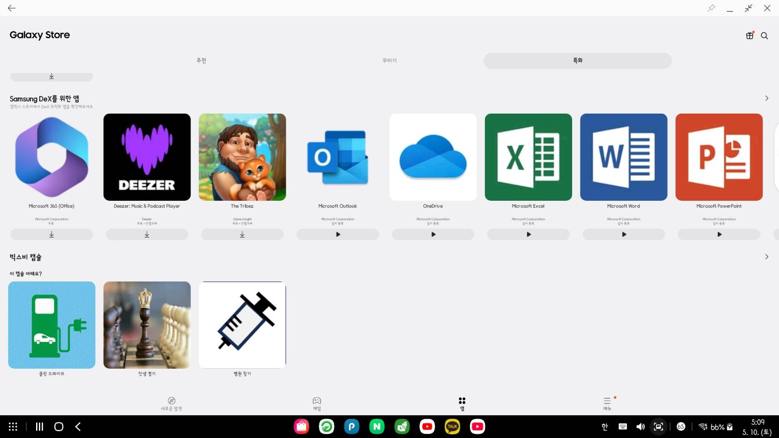Tap the taskbar home circle button
The height and width of the screenshot is (438, 779).
point(59,427)
